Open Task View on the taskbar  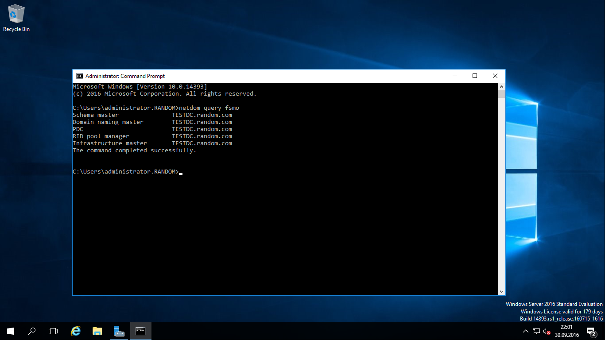click(53, 331)
